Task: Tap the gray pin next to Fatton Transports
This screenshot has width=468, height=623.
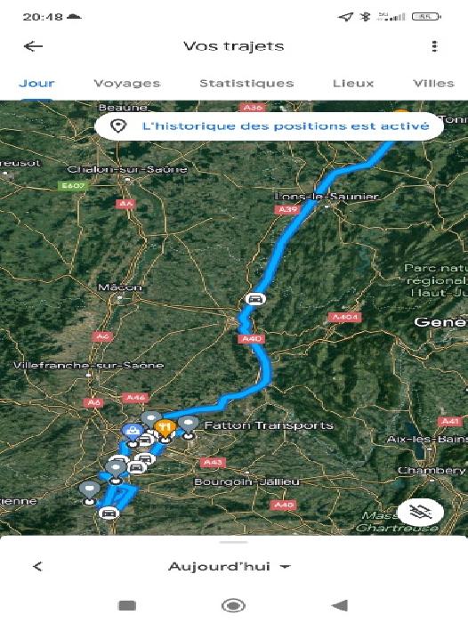Action: [189, 427]
